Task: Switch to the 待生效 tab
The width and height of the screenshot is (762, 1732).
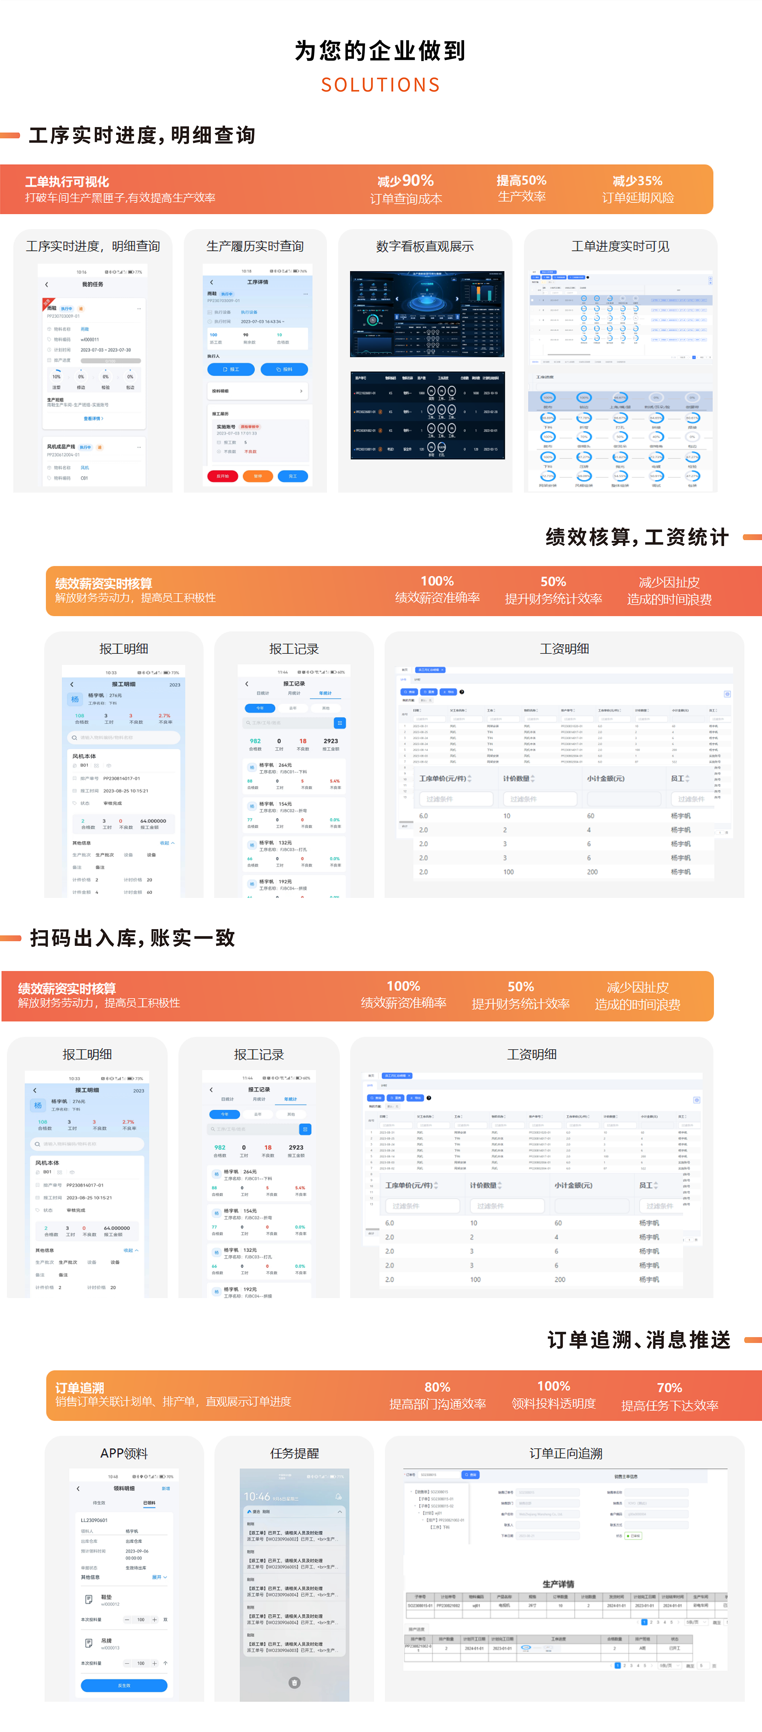Action: [99, 1503]
